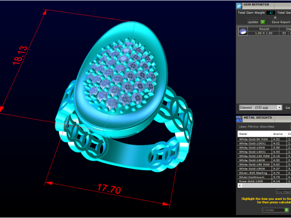This screenshot has height=218, width=291.
Task: Click the Round gem shape cell
Action: tap(264, 29)
